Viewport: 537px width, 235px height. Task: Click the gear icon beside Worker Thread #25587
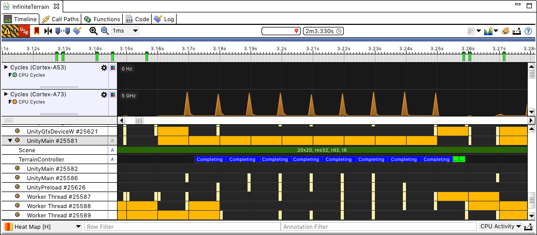pos(18,197)
